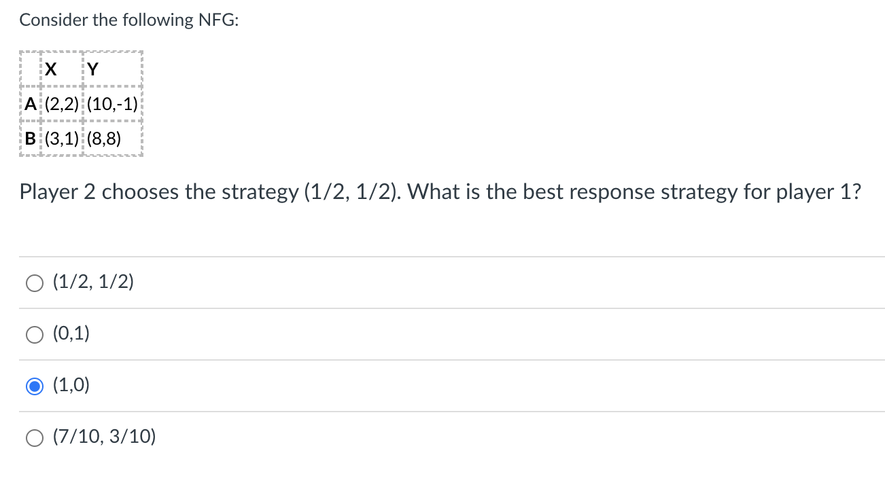Click the (1/2, 1/2) answer label text
885x489 pixels.
pyautogui.click(x=92, y=283)
